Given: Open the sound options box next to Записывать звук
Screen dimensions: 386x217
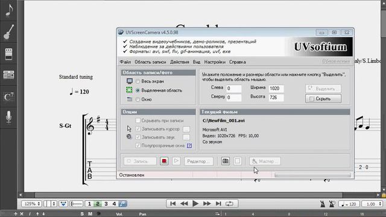Looking at the screenshot, I should pyautogui.click(x=186, y=137).
